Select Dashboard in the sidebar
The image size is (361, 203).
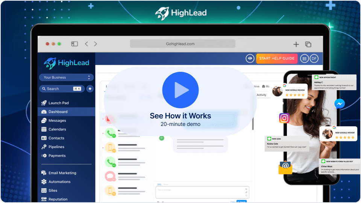pyautogui.click(x=66, y=112)
